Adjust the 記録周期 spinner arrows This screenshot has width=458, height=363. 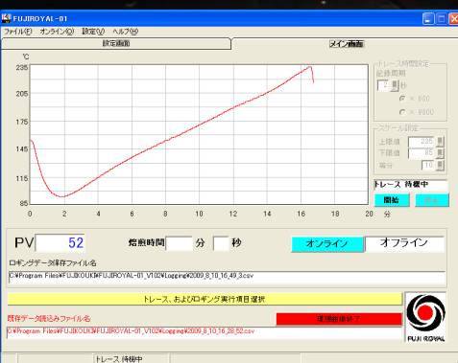pyautogui.click(x=395, y=85)
